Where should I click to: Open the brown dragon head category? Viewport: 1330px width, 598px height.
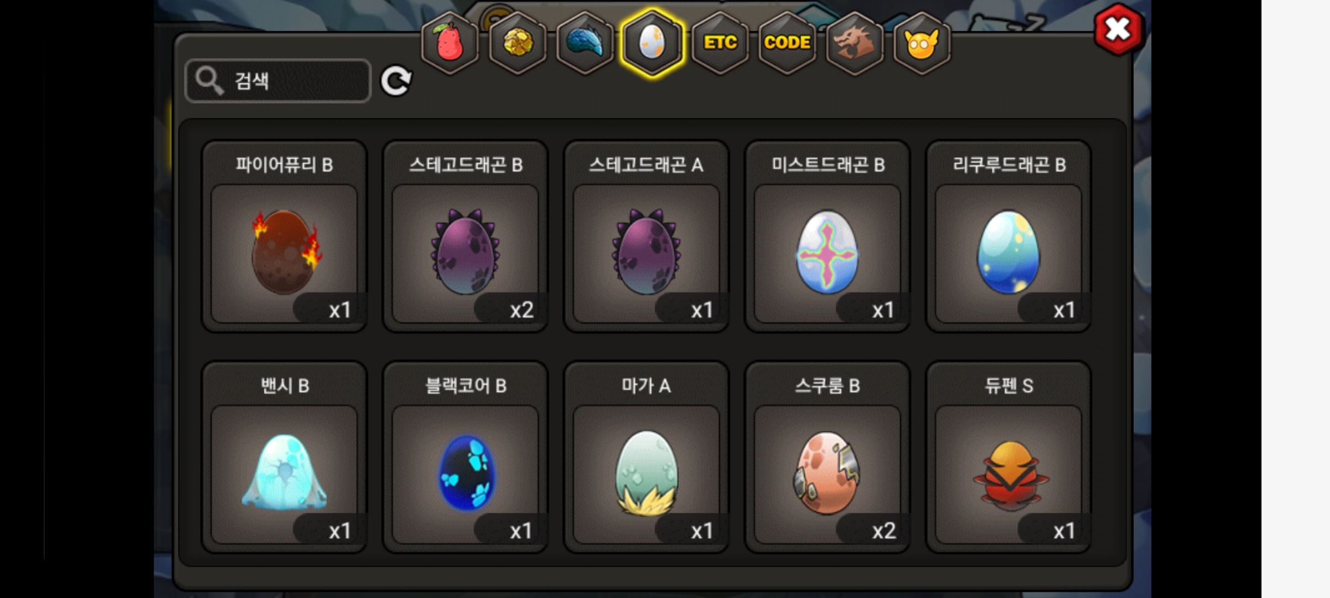(855, 43)
